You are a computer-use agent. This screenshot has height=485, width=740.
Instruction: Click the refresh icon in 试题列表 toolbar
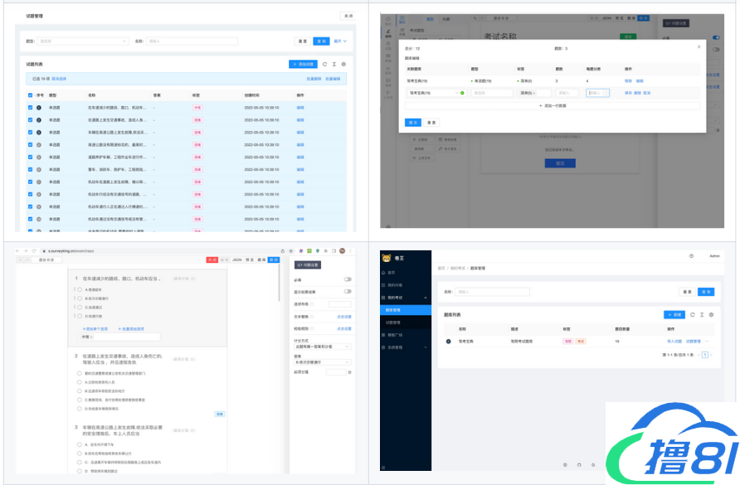[x=324, y=64]
